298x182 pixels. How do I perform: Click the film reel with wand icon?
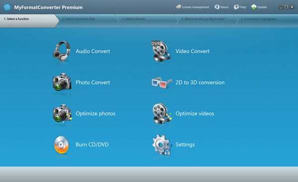[162, 113]
